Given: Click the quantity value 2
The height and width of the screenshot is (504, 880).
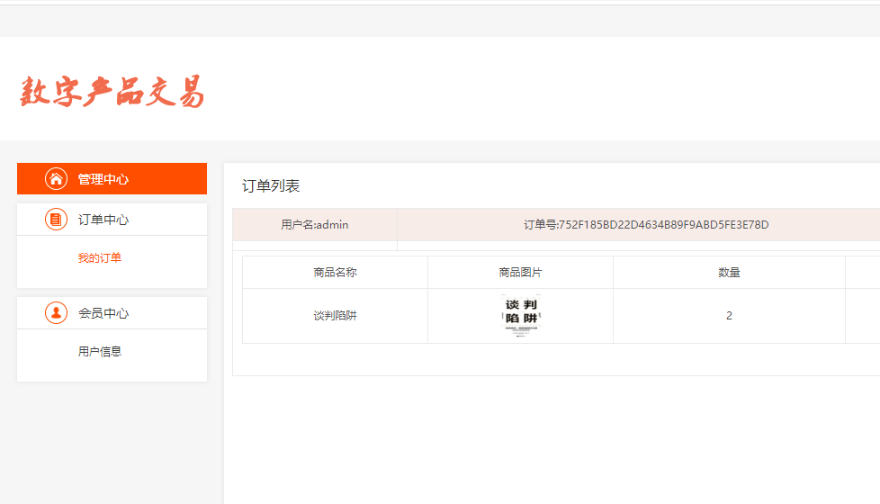Looking at the screenshot, I should click(x=729, y=316).
